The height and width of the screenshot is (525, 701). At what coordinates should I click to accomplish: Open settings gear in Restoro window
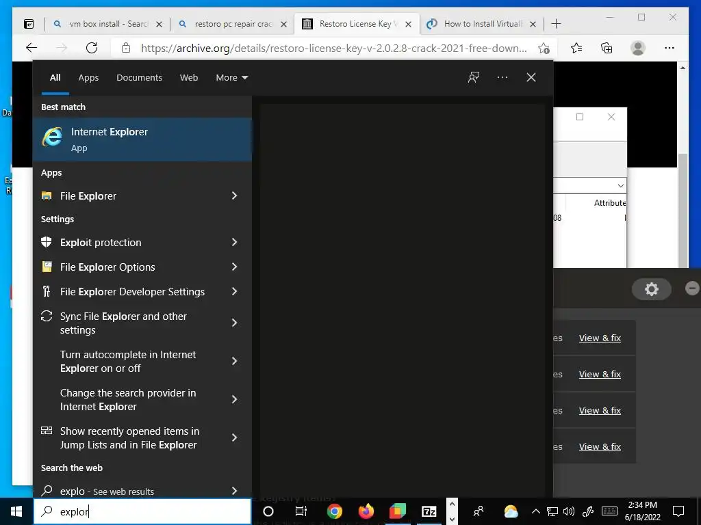click(x=652, y=289)
